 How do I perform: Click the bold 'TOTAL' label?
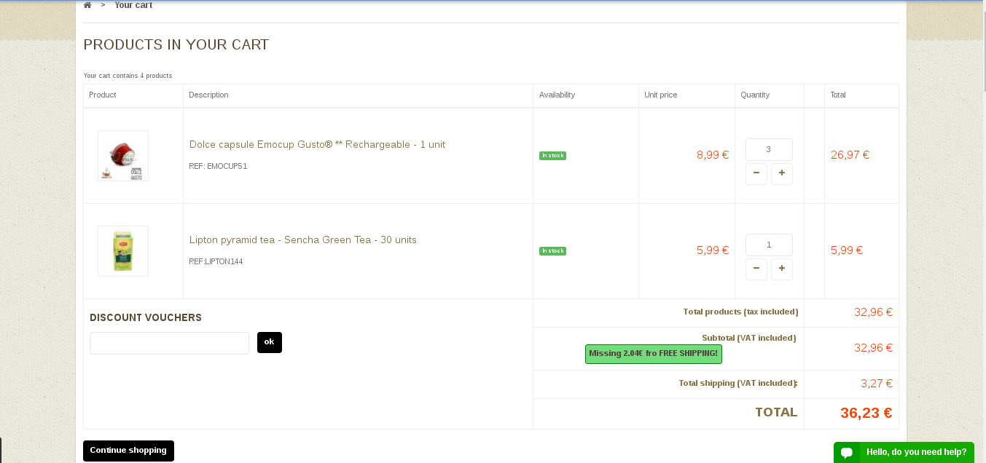coord(776,413)
